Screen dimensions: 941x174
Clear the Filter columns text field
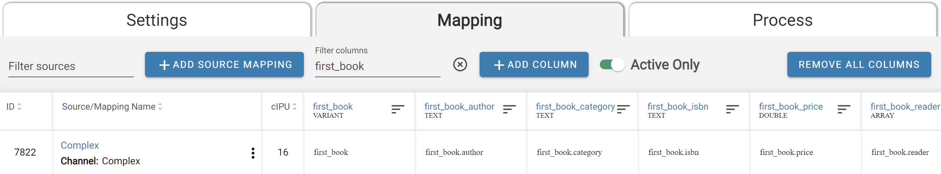click(460, 65)
